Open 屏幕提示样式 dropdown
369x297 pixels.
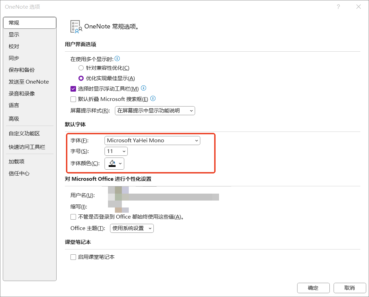pos(155,111)
